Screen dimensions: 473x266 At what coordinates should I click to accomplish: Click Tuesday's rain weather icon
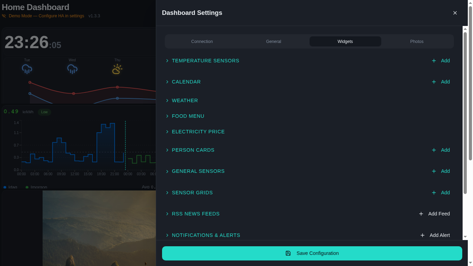(x=27, y=69)
